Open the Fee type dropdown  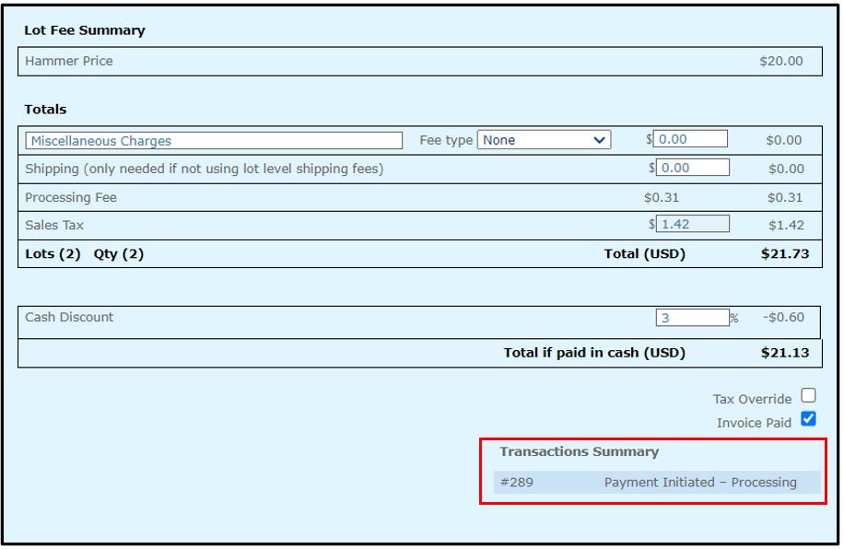point(544,140)
